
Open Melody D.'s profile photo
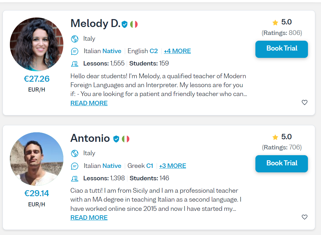[37, 44]
